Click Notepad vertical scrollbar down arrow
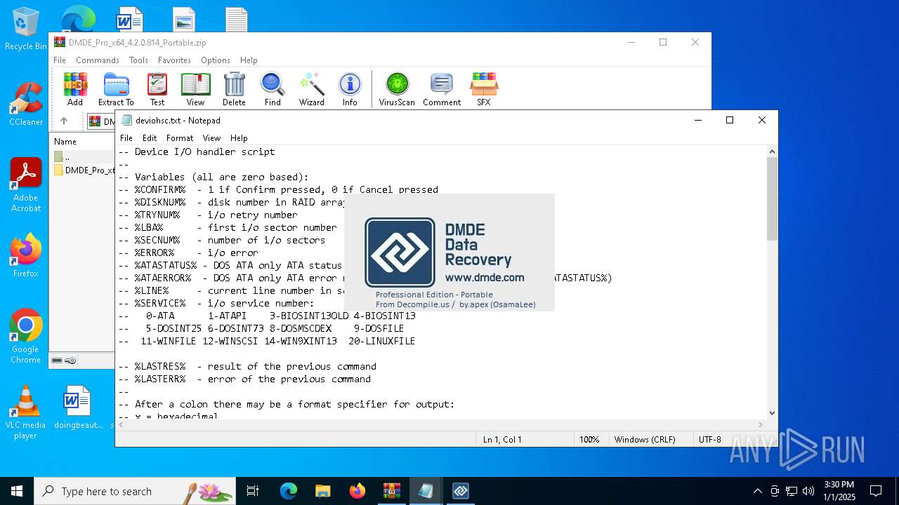The height and width of the screenshot is (505, 899). tap(772, 413)
